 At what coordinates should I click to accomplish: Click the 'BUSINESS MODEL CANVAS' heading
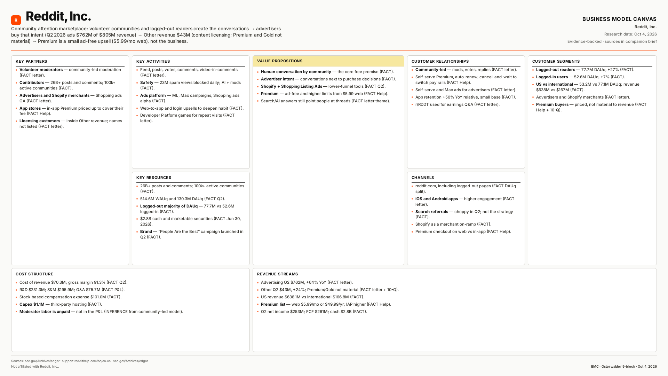pos(619,19)
